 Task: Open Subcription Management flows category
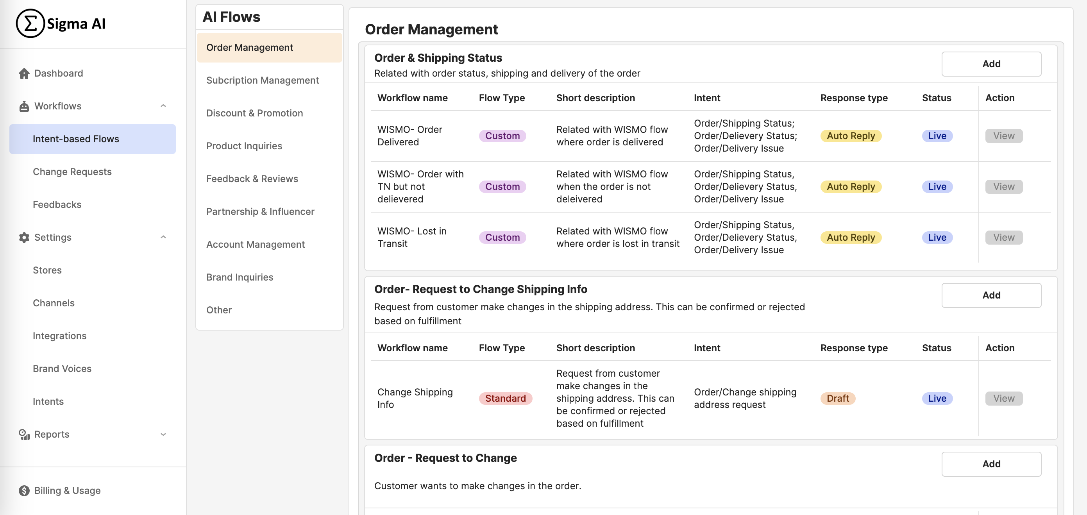pyautogui.click(x=262, y=80)
